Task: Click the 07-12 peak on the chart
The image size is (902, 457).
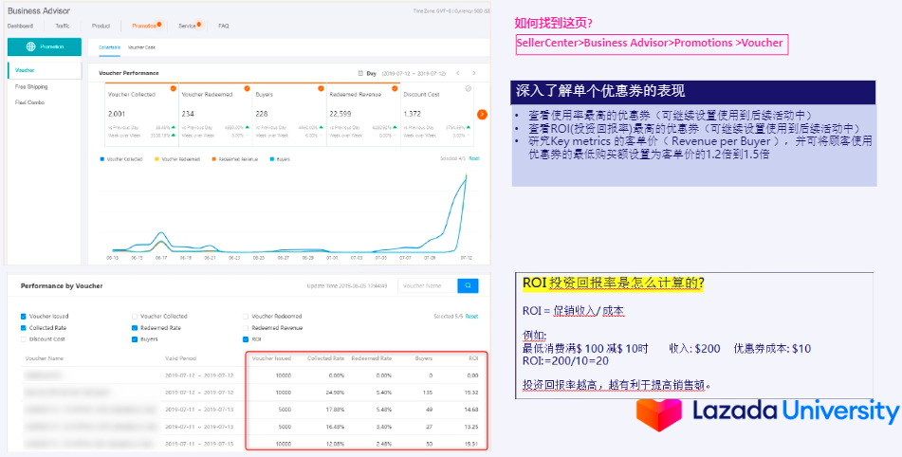Action: (x=466, y=176)
